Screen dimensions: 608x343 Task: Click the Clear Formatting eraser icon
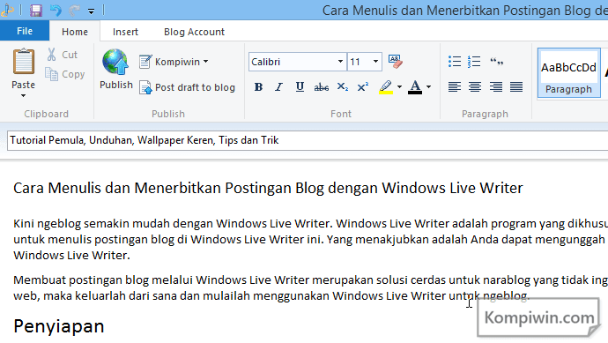tap(395, 62)
